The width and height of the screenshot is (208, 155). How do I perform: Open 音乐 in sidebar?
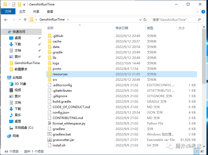tap(15, 115)
